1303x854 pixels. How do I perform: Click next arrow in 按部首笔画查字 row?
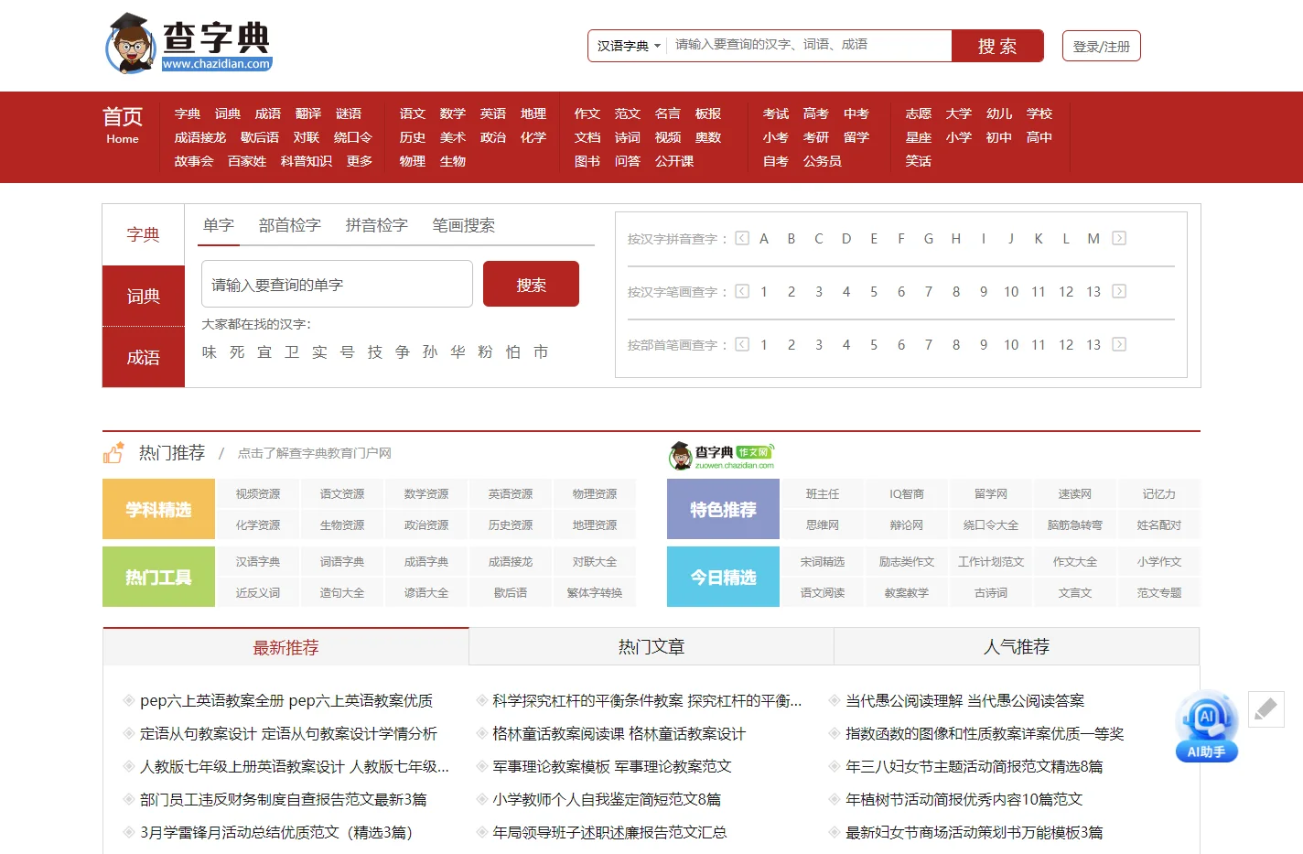[x=1119, y=344]
